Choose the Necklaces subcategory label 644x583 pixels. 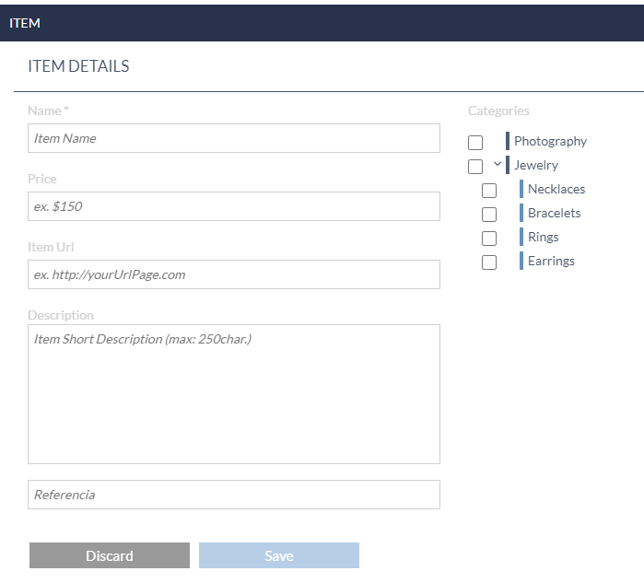point(556,189)
